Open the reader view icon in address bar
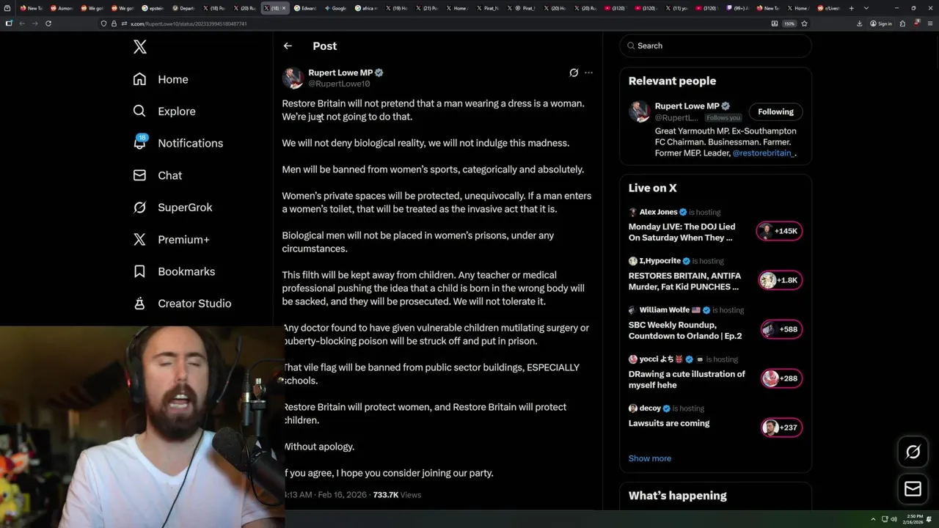Image resolution: width=939 pixels, height=528 pixels. (x=775, y=23)
